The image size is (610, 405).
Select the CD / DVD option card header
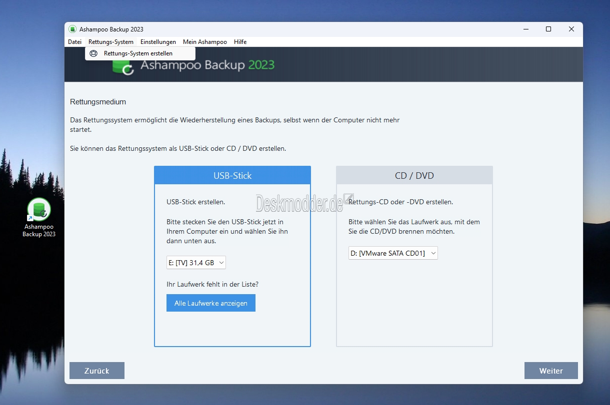click(x=414, y=175)
